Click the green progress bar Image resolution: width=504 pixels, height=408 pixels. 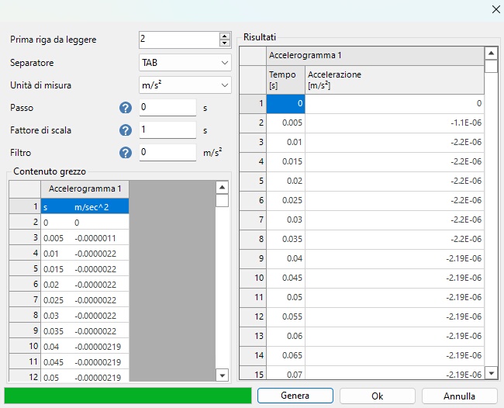pyautogui.click(x=128, y=396)
